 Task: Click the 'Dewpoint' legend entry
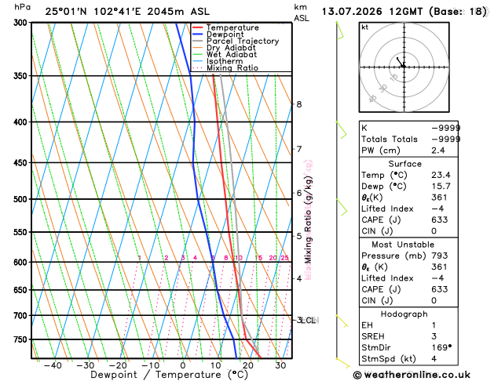[218, 34]
